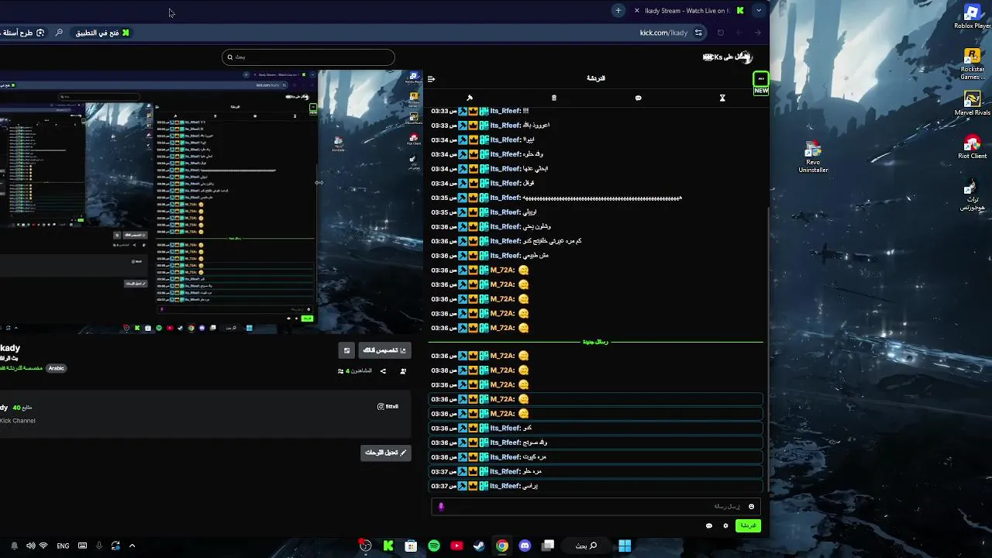Screen dimensions: 992x558
Task: Open Spotify from the taskbar
Action: (434, 546)
